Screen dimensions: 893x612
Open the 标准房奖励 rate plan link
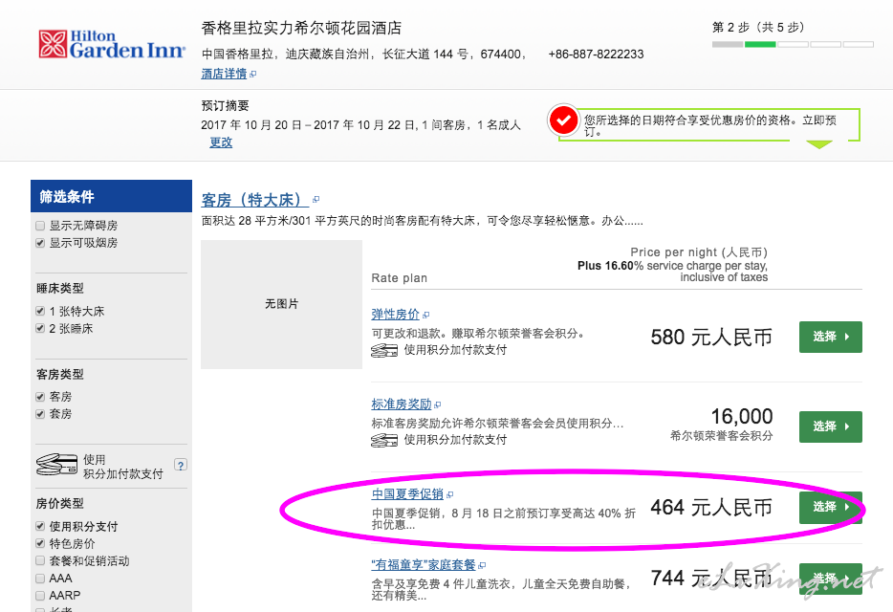[x=402, y=404]
